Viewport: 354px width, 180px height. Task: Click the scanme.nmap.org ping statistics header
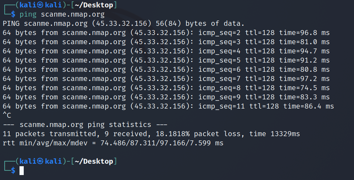(85, 124)
